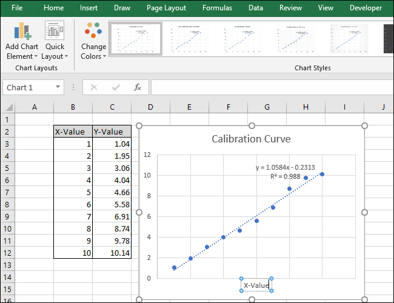
Task: Expand the Name Box dropdown arrow
Action: [x=58, y=87]
